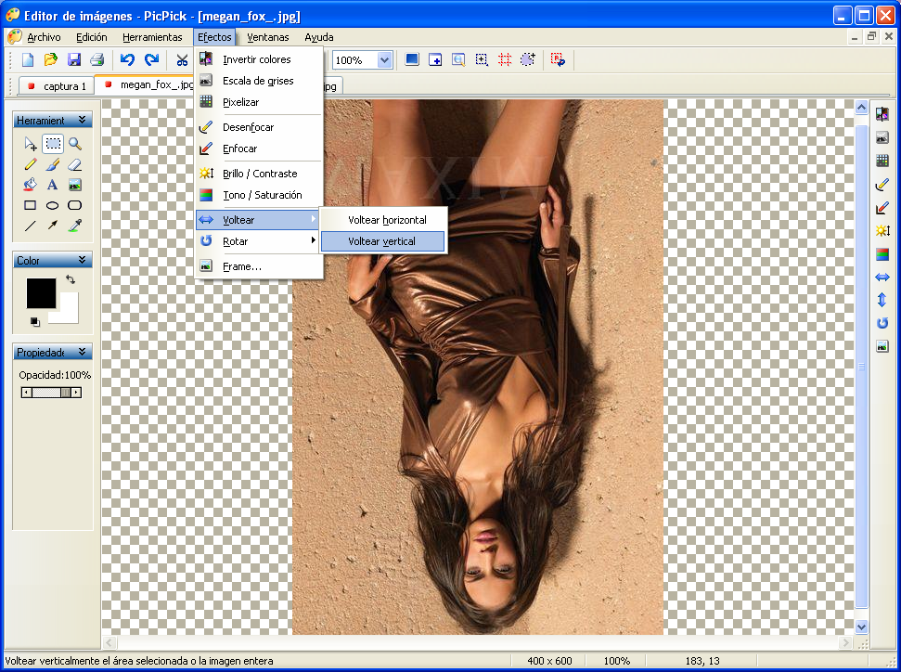Image resolution: width=901 pixels, height=672 pixels.
Task: Click the Save floppy disk icon
Action: pyautogui.click(x=74, y=59)
